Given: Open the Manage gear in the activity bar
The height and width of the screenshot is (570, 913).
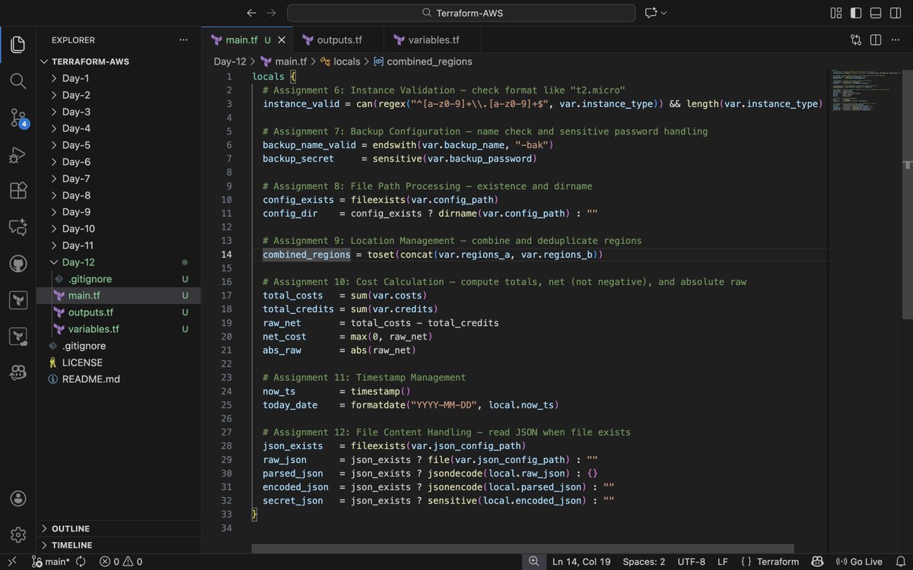Looking at the screenshot, I should 17,535.
